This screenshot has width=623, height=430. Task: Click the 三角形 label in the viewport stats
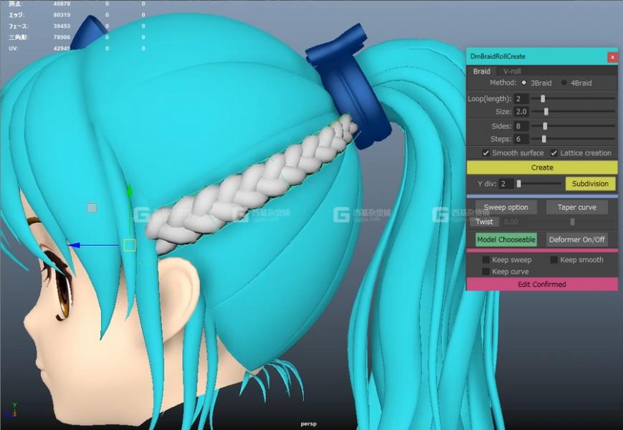[19, 37]
